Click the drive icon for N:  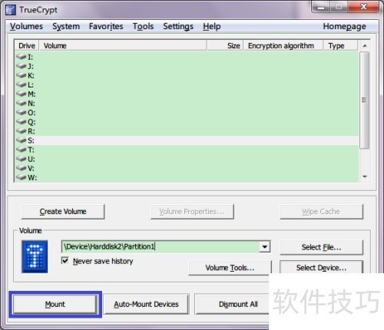click(22, 103)
